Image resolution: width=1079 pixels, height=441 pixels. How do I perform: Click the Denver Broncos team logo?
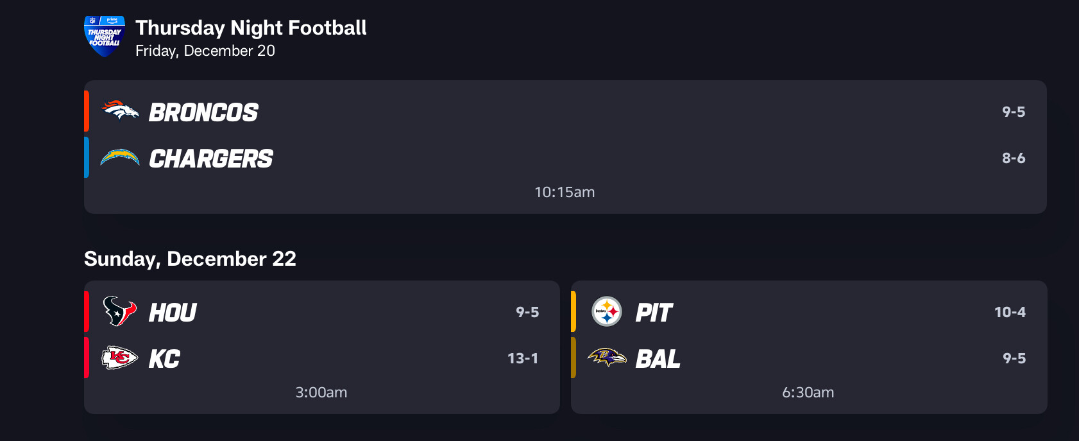pos(121,111)
